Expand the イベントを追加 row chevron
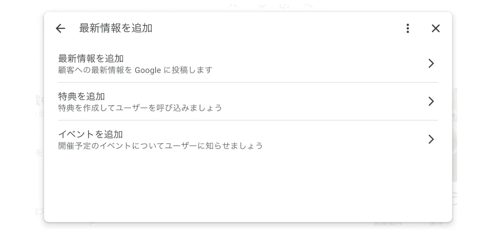Screen dimensions: 493x234 click(x=431, y=139)
